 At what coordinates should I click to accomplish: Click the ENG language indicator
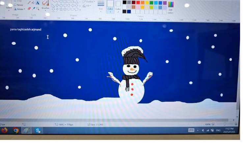coord(218,130)
